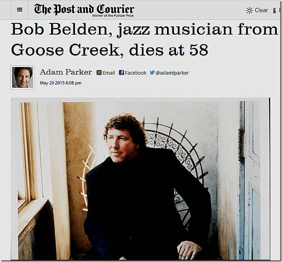The image size is (282, 262).
Task: Open the author's Facebook link
Action: pyautogui.click(x=132, y=73)
